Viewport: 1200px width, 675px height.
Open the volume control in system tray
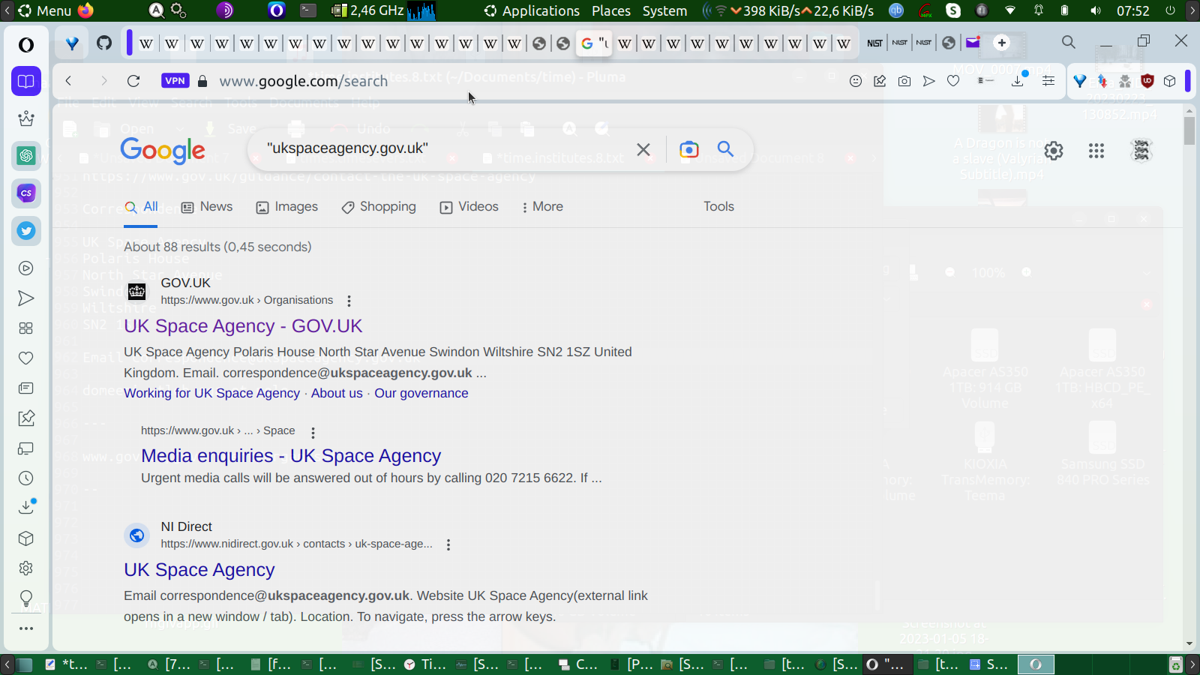(1096, 10)
